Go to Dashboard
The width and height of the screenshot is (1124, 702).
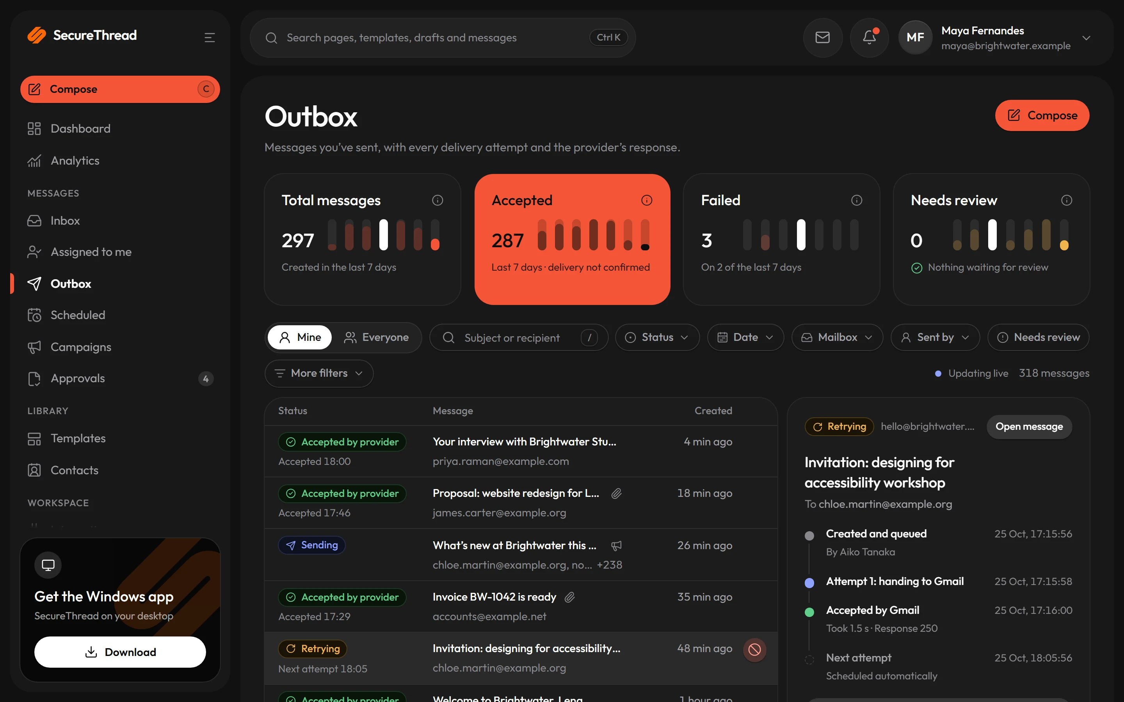[x=120, y=129]
